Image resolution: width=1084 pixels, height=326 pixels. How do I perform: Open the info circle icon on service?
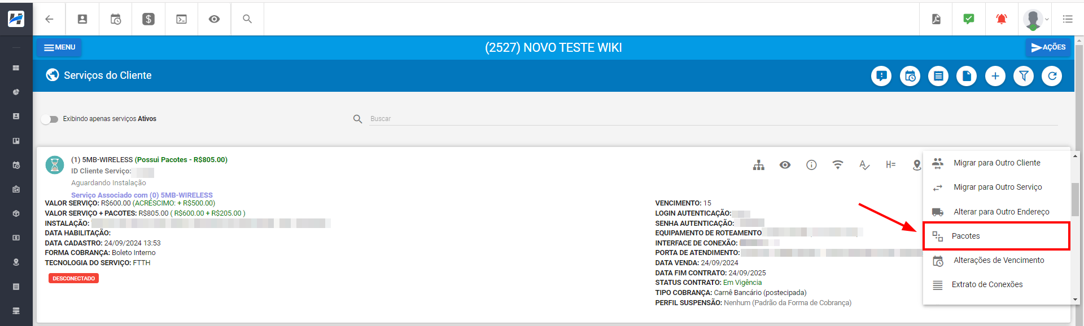(x=811, y=165)
